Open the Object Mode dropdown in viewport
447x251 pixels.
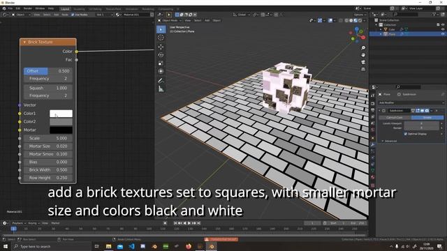pos(170,20)
